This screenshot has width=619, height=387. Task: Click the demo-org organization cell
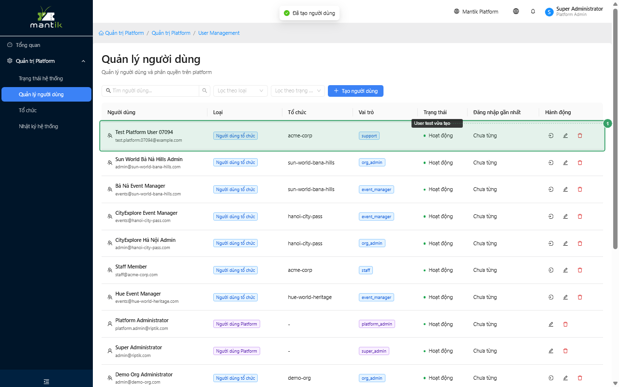(x=299, y=378)
